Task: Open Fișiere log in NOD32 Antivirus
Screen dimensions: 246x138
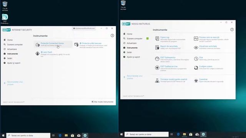Action: (165, 38)
